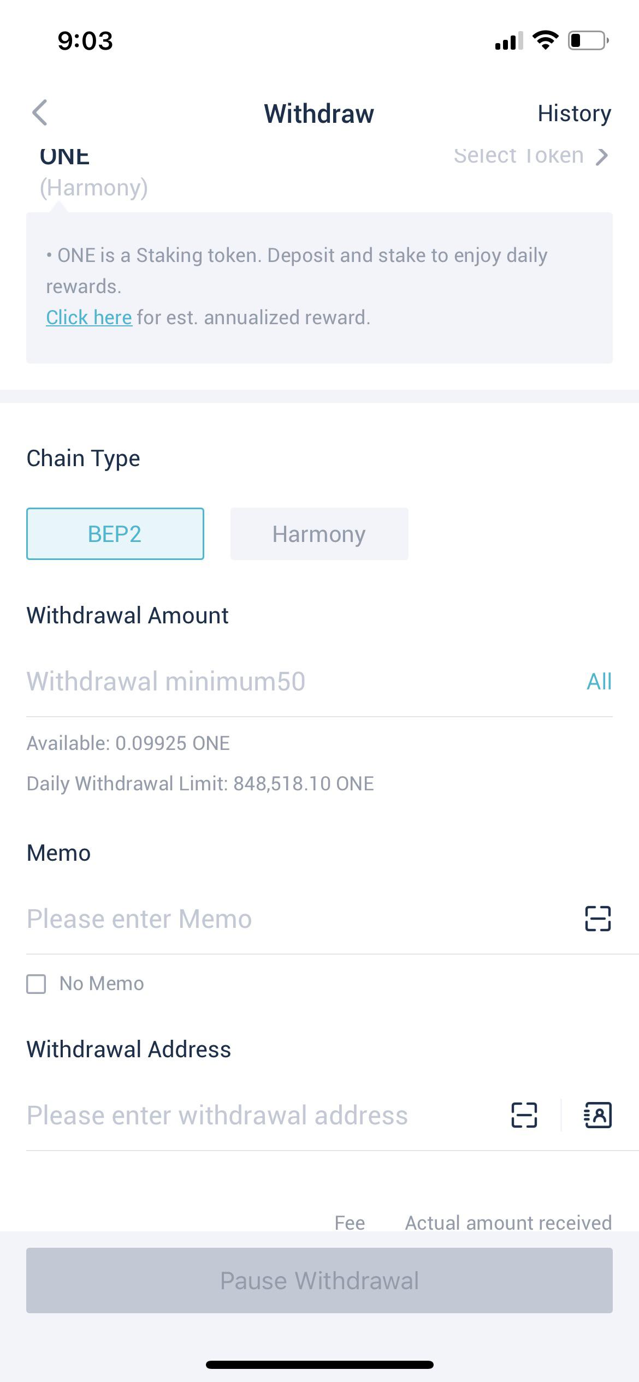
Task: Tap the Fee label near the bottom
Action: pyautogui.click(x=350, y=1223)
